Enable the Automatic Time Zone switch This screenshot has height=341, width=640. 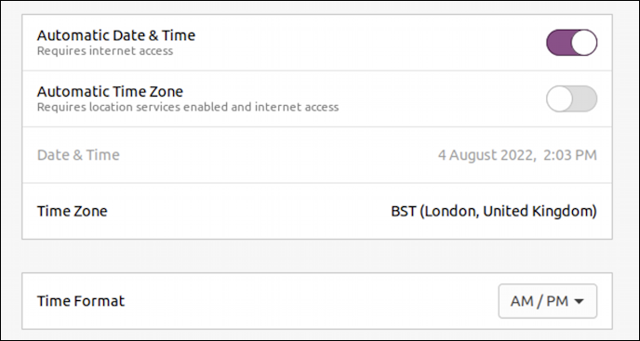[571, 98]
